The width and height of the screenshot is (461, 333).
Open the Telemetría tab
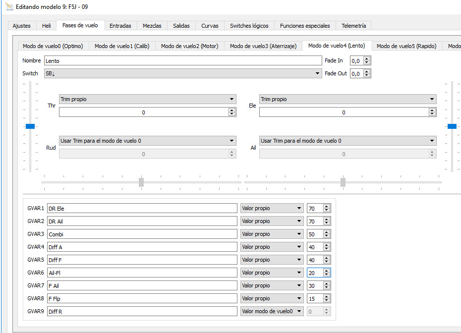point(353,26)
